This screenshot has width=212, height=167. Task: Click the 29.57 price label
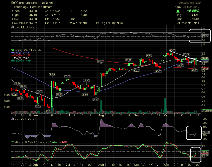click(68, 76)
